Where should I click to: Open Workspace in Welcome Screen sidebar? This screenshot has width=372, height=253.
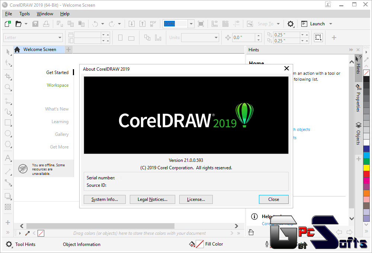click(58, 85)
